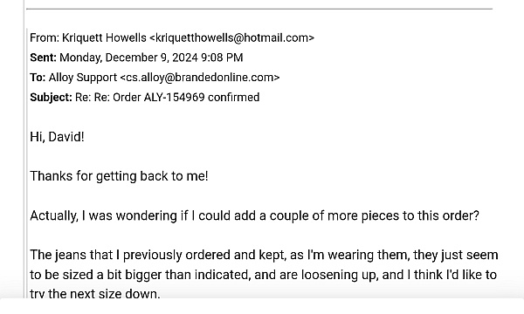The image size is (524, 314).
Task: Click the sentence starting with Actually
Action: coord(255,216)
